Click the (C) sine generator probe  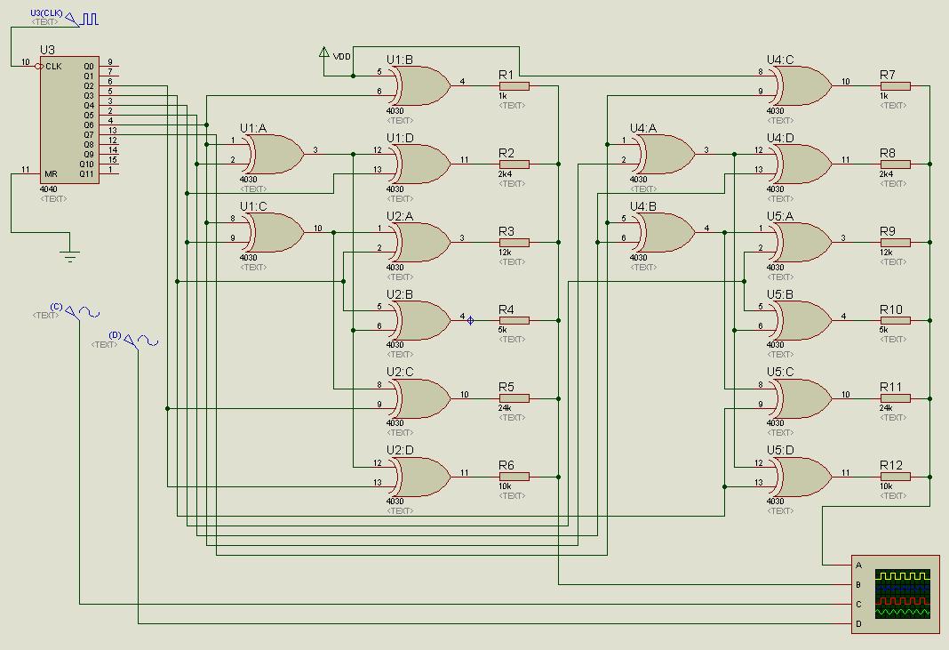click(x=83, y=313)
